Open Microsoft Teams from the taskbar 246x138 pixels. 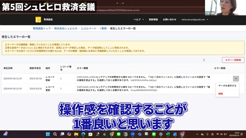tap(140, 134)
